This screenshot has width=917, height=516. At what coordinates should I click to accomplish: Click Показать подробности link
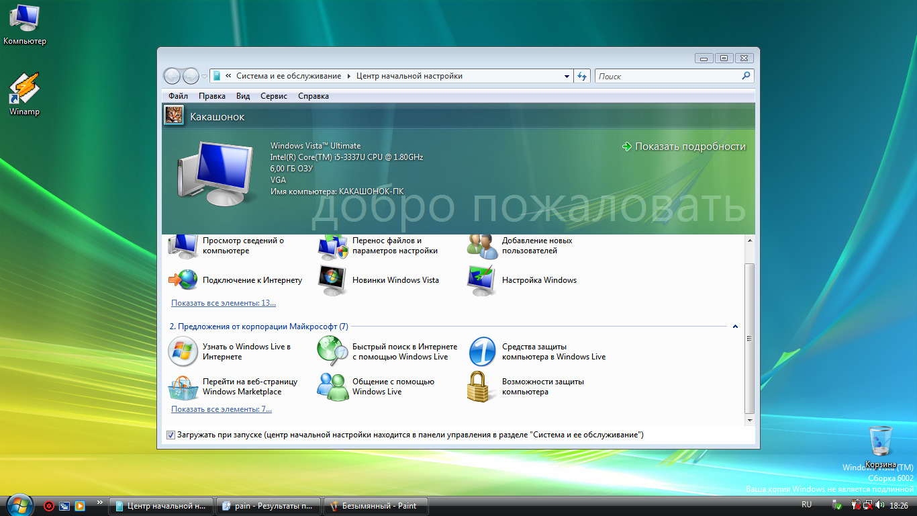(x=690, y=146)
